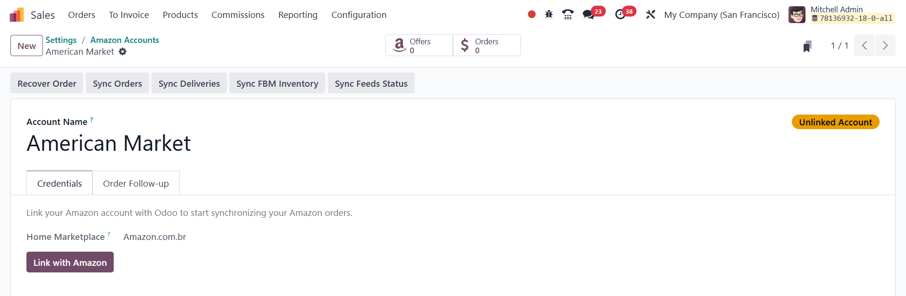Click the Sales app logo icon

pos(17,15)
